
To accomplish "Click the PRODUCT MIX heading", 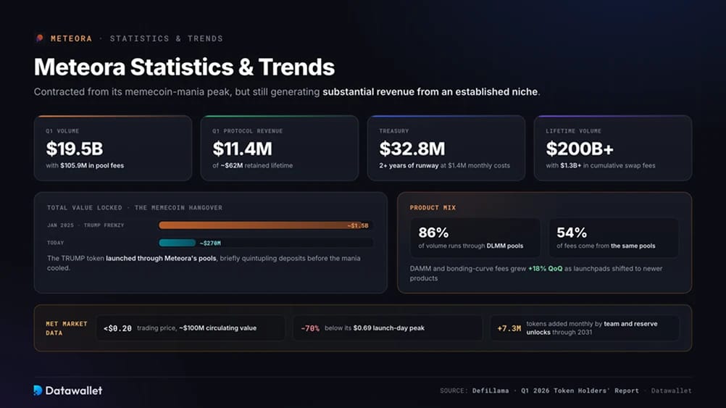I will point(433,207).
